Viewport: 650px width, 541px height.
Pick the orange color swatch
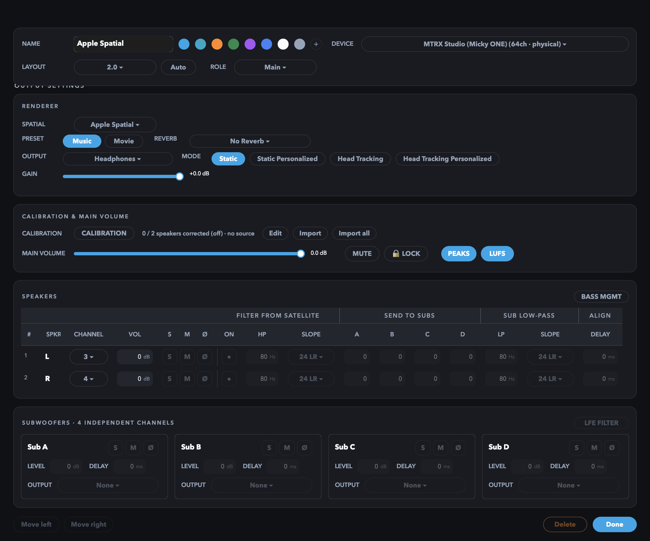pos(217,44)
